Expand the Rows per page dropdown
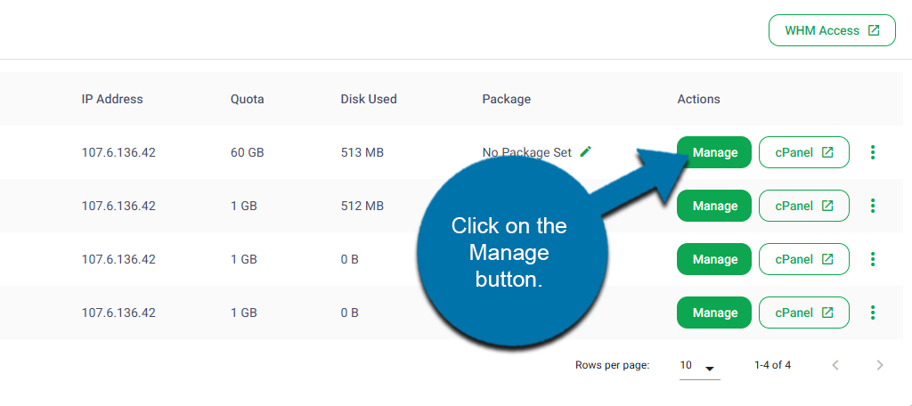Viewport: 912px width, 406px height. coord(699,366)
